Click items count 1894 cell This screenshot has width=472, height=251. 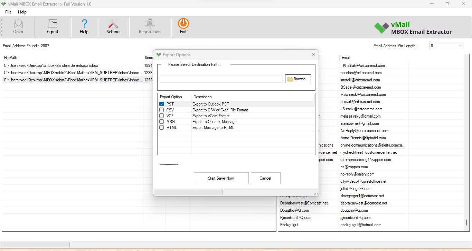click(148, 66)
